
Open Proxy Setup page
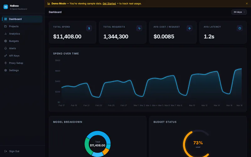point(22,63)
